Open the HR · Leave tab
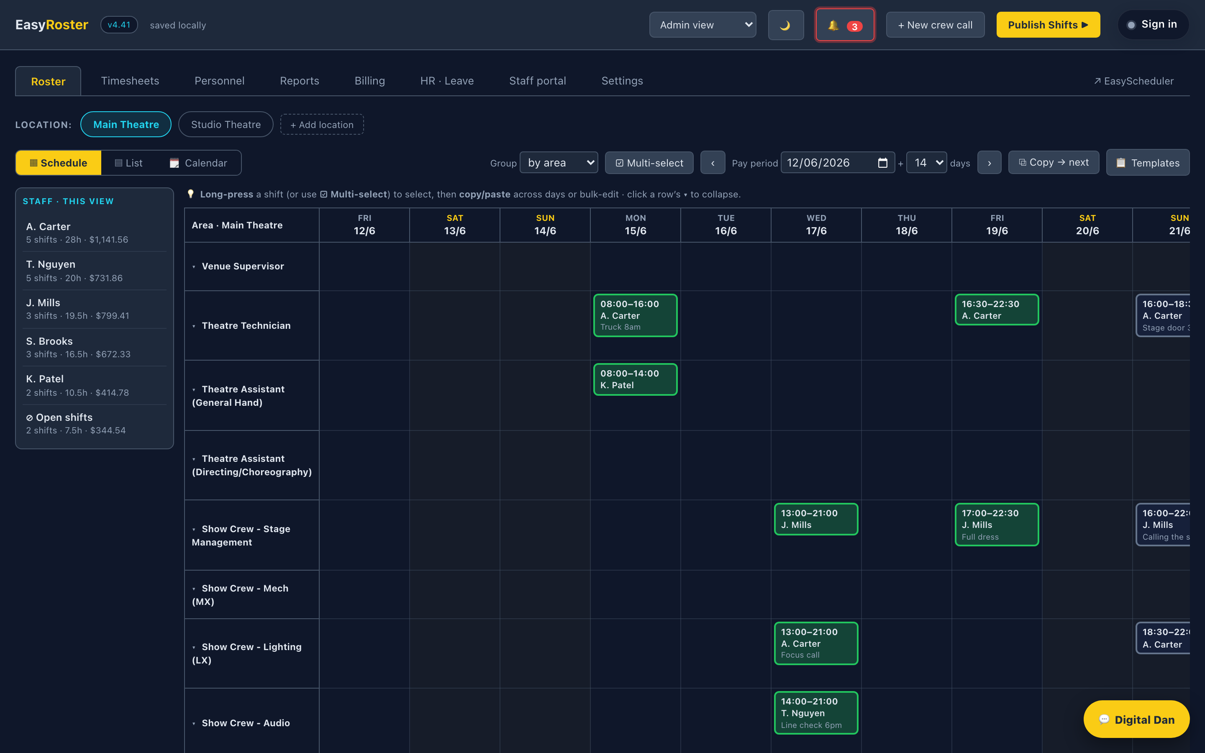The width and height of the screenshot is (1205, 753). coord(447,81)
